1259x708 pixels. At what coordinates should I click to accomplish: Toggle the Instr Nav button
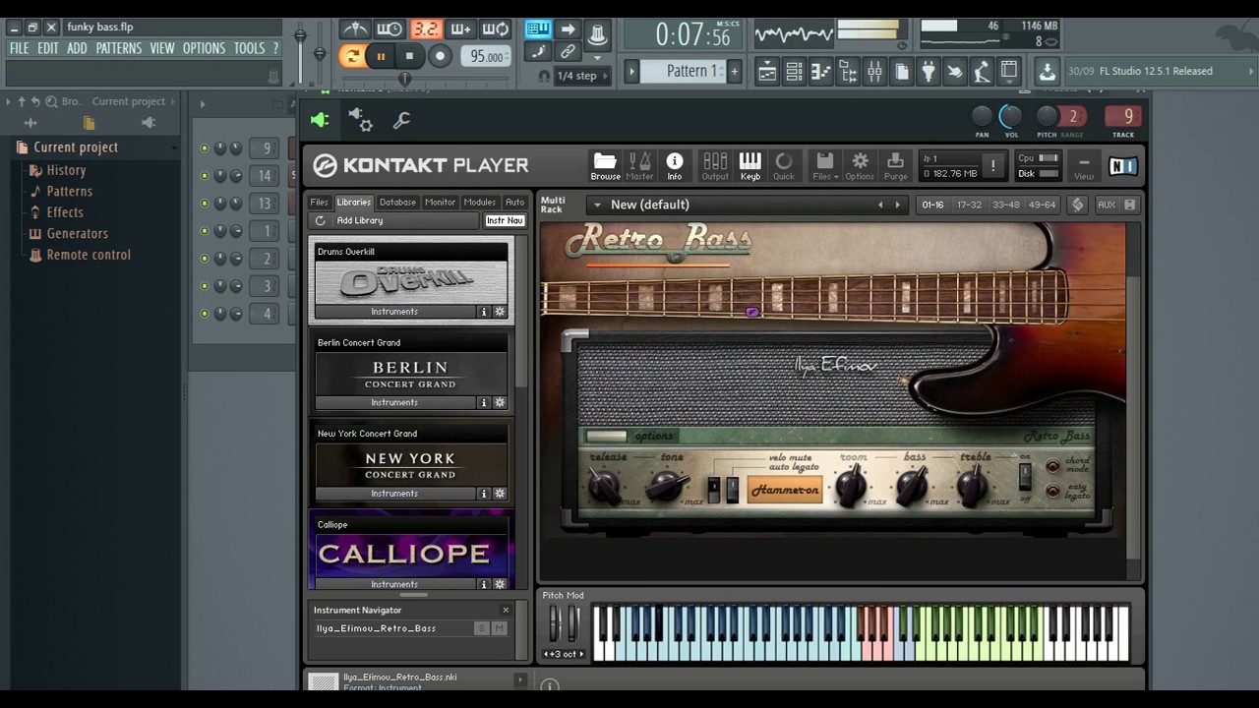[x=505, y=220]
